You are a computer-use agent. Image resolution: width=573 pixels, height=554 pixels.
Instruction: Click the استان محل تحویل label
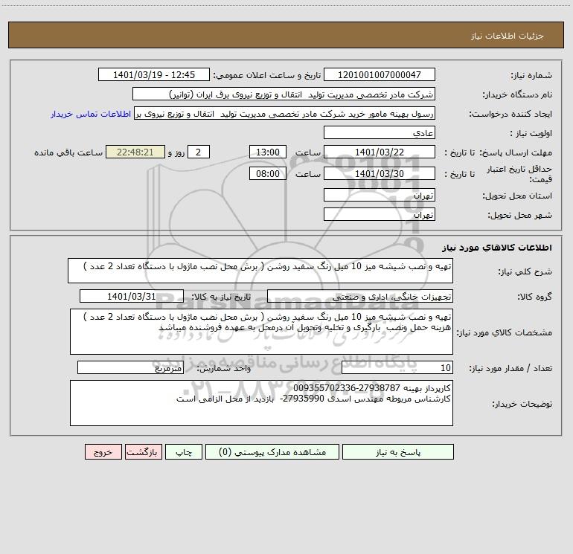click(517, 196)
